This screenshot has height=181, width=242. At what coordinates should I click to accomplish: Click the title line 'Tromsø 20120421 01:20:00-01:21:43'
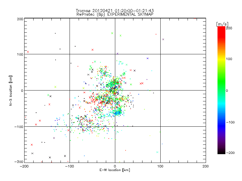coord(115,11)
